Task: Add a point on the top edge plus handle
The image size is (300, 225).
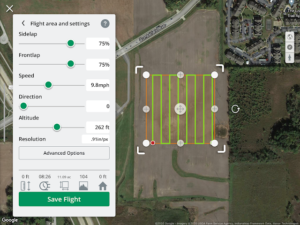Action: pyautogui.click(x=180, y=75)
